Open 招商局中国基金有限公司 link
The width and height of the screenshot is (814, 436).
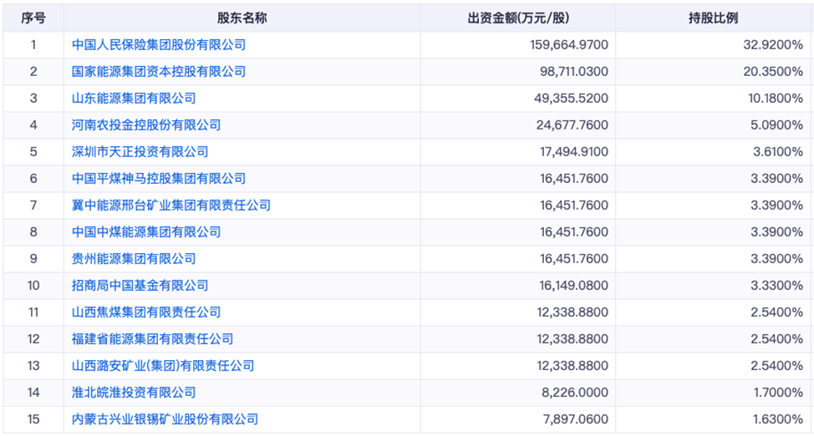pos(140,286)
